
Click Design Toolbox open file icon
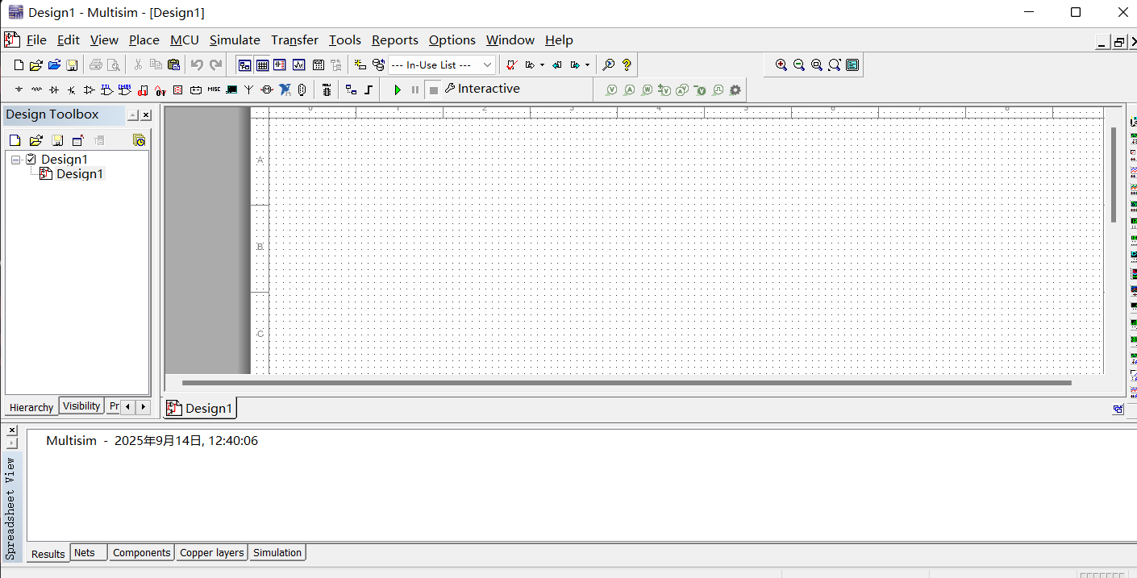coord(35,140)
